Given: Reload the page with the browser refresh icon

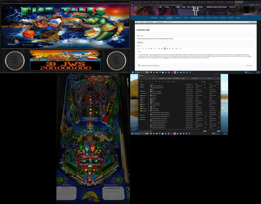Looking at the screenshot, I should 139,5.
